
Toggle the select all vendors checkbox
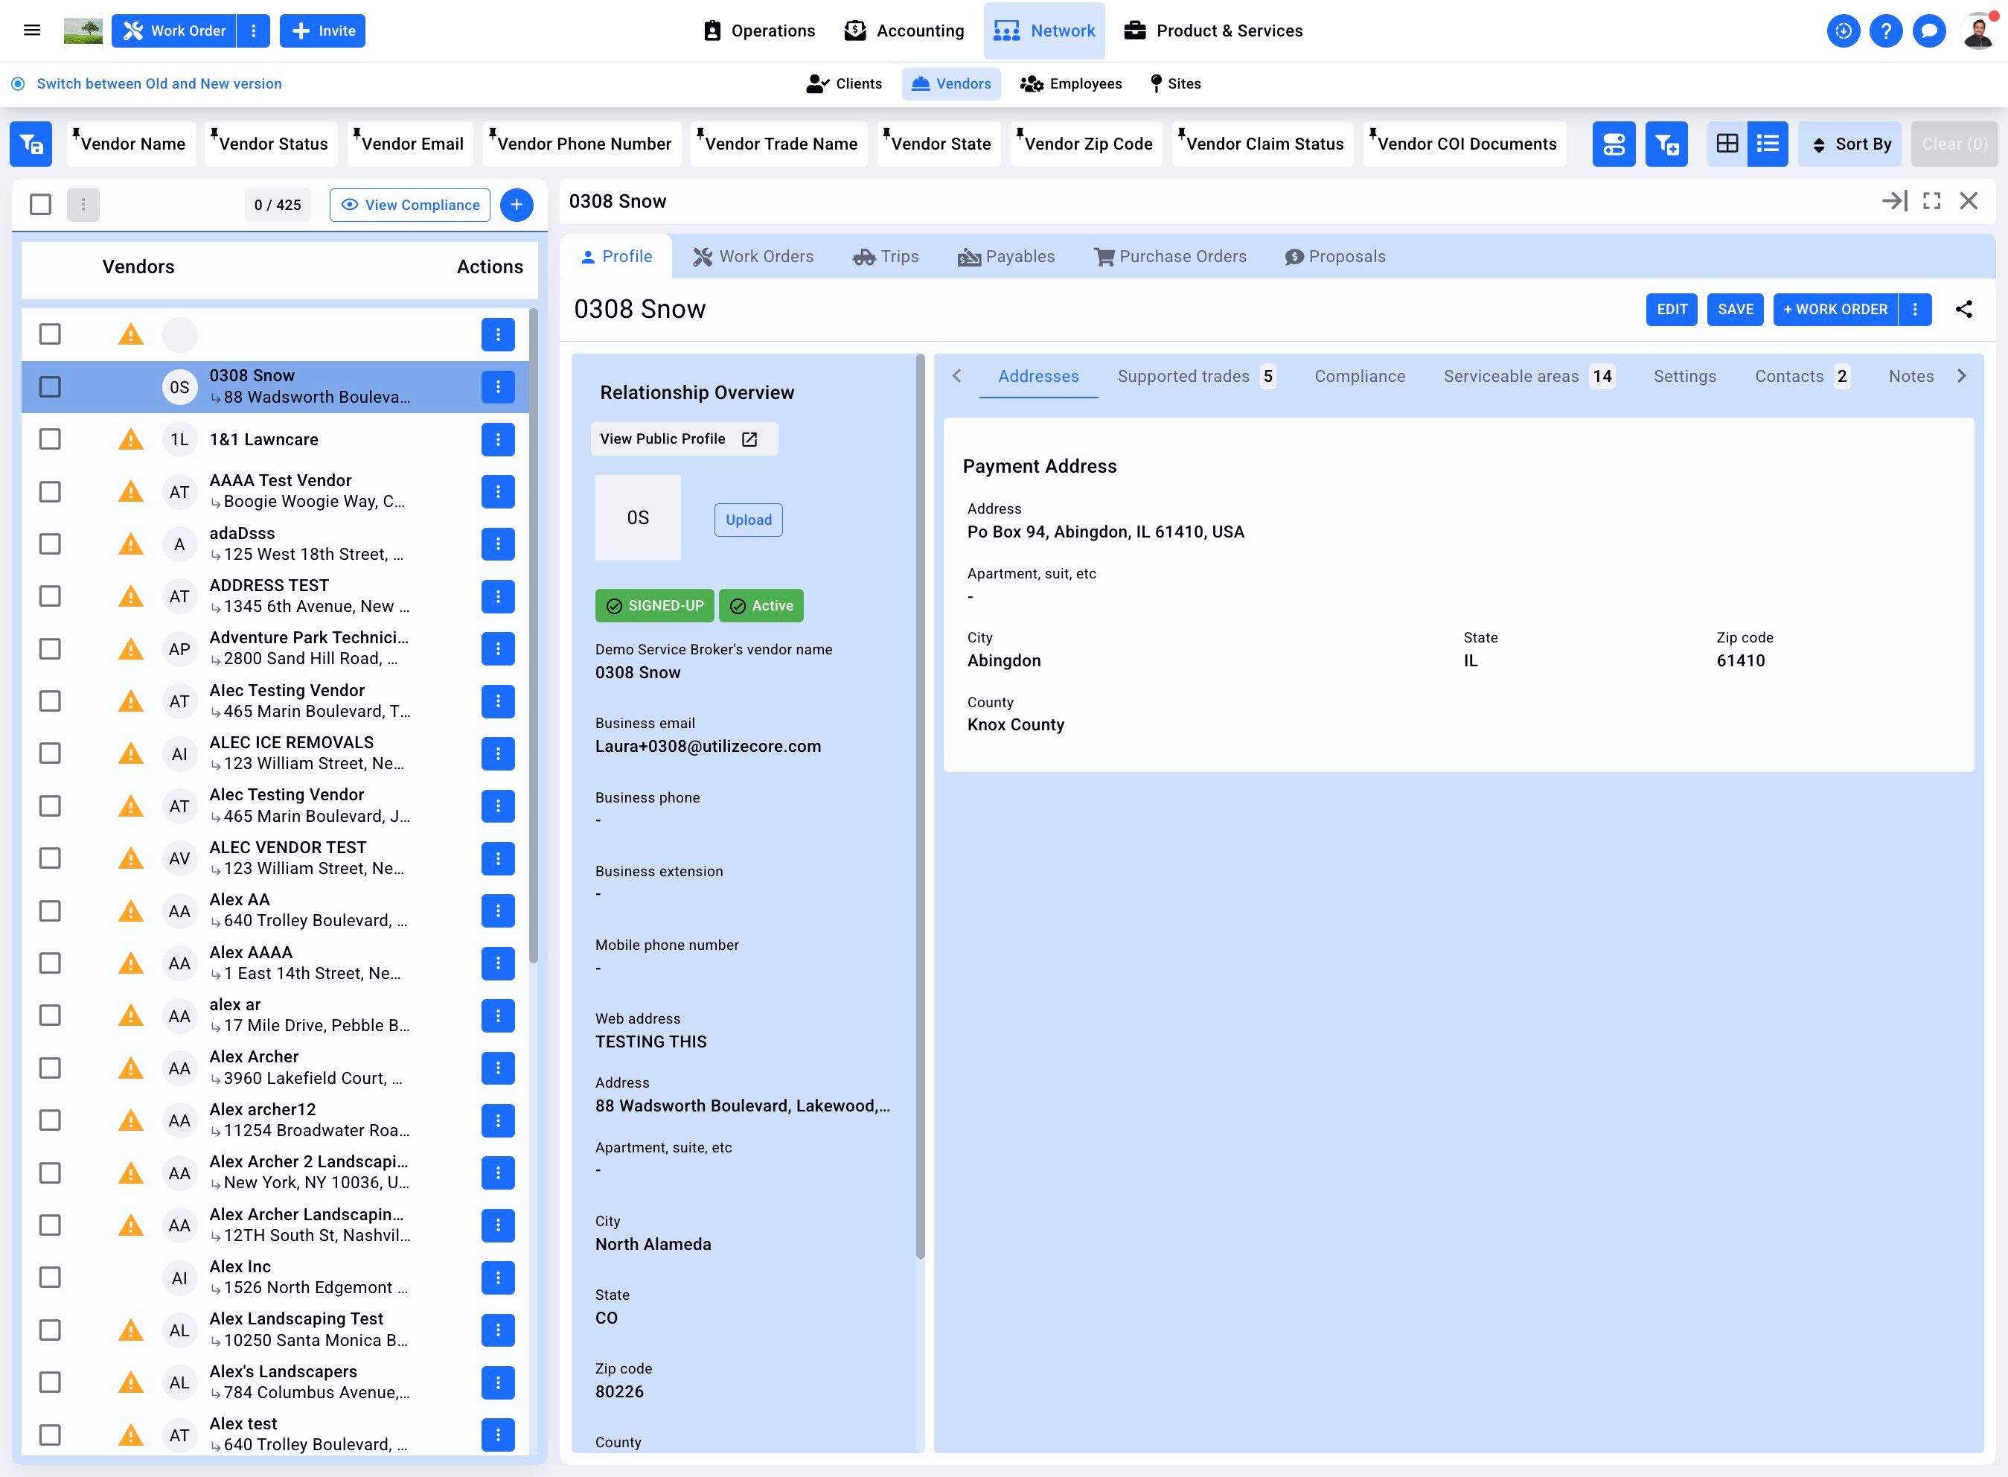(x=40, y=205)
